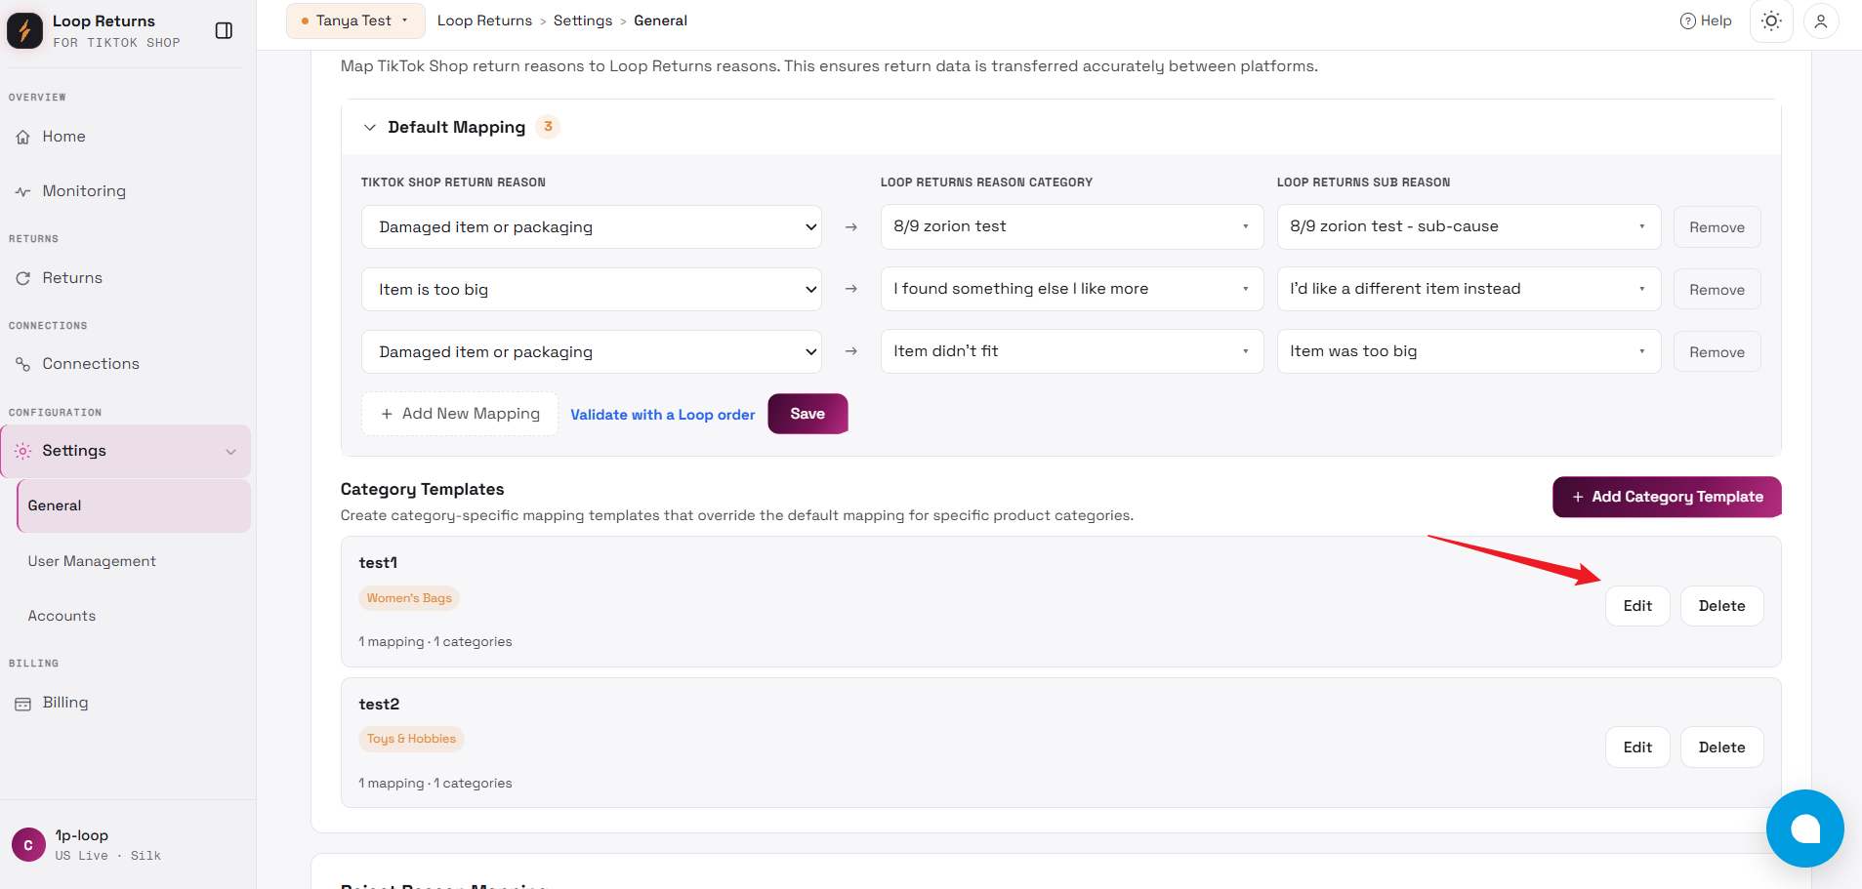The height and width of the screenshot is (889, 1862).
Task: Open the Item didn't fit dropdown
Action: click(x=1072, y=351)
